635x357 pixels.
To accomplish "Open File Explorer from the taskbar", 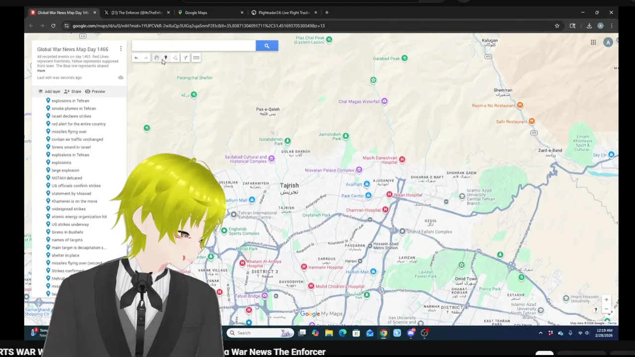I will click(x=329, y=333).
